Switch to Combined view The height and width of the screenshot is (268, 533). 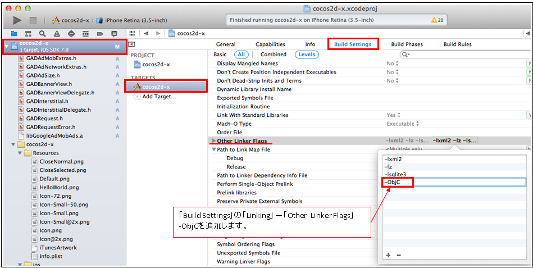274,54
